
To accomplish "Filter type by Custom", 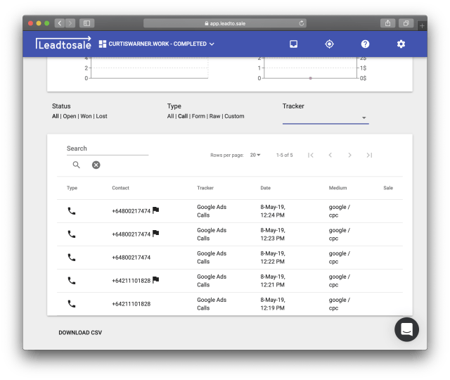I will (234, 116).
